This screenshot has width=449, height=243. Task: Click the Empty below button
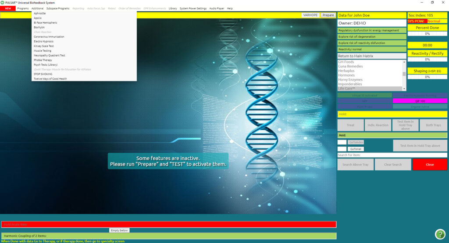coord(119,230)
